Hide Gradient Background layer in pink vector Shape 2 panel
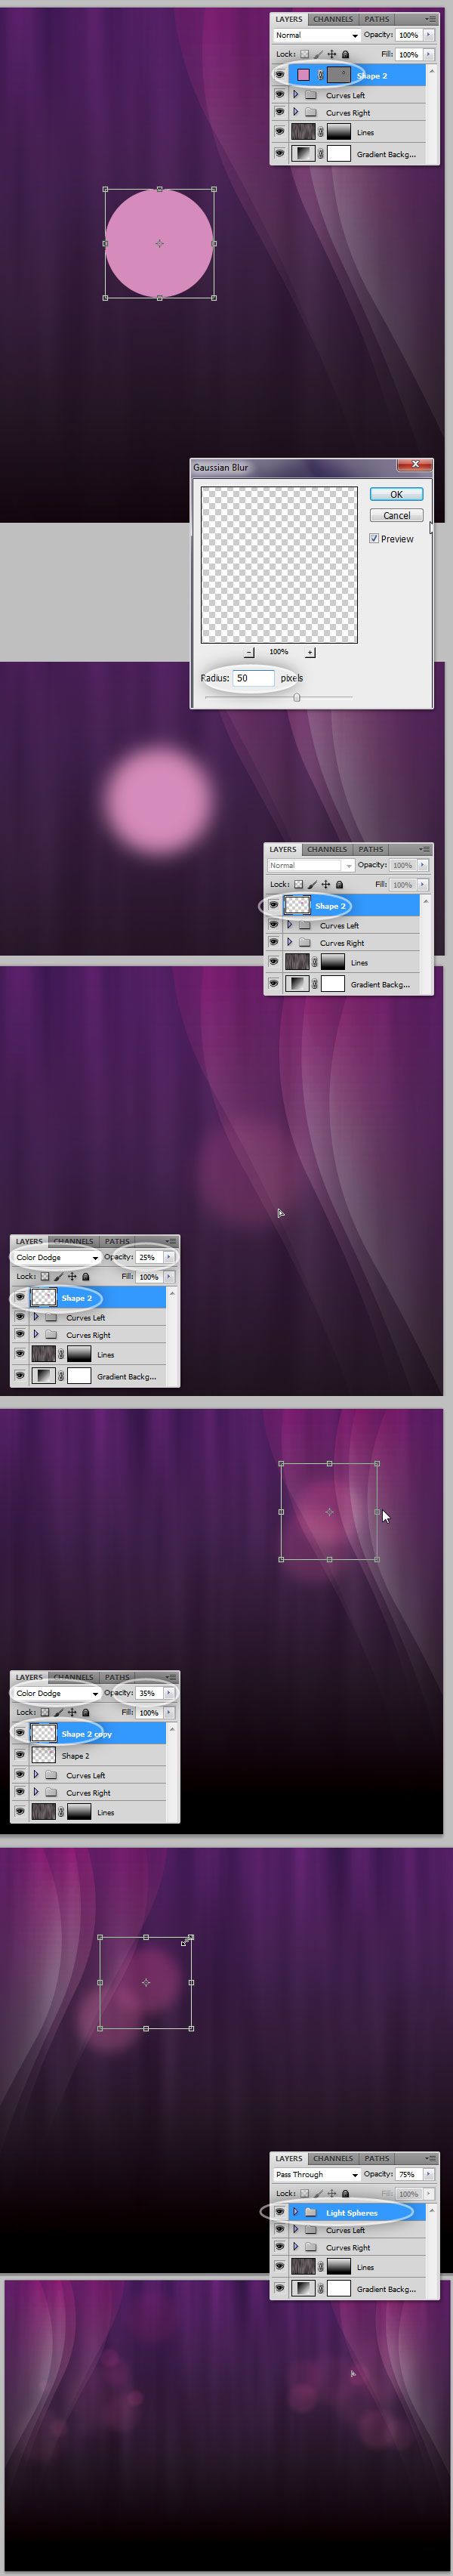Screen dimensions: 453x2576 (x=280, y=154)
